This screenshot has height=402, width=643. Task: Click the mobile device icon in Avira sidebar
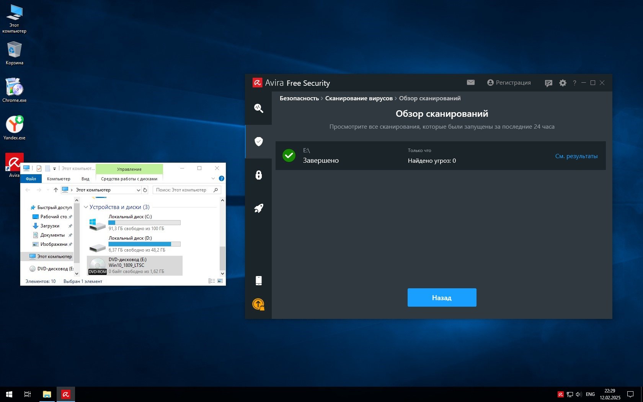point(259,281)
